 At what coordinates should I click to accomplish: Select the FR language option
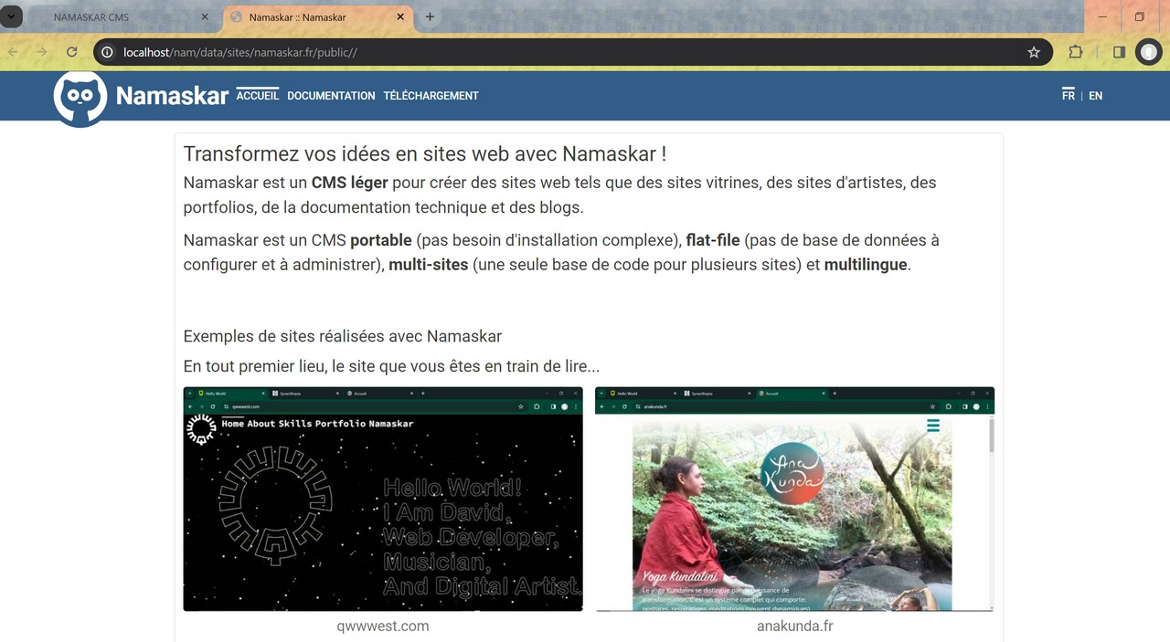pyautogui.click(x=1068, y=95)
